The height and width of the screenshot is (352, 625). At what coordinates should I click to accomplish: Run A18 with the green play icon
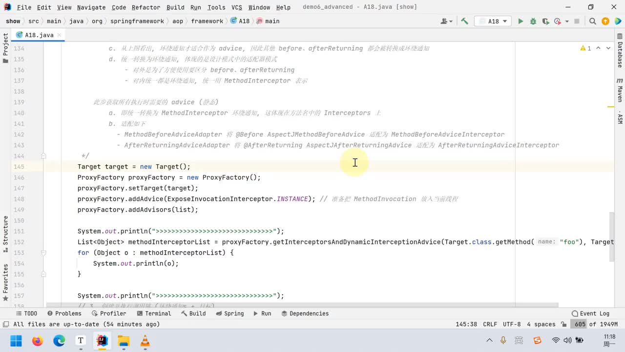click(x=521, y=21)
